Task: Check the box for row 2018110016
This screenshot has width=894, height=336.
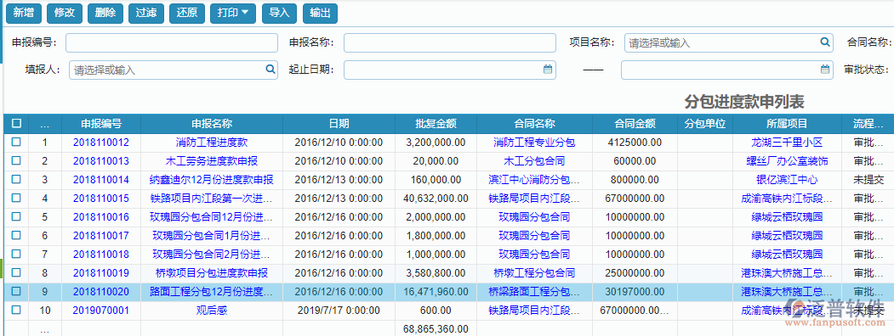Action: coord(16,216)
